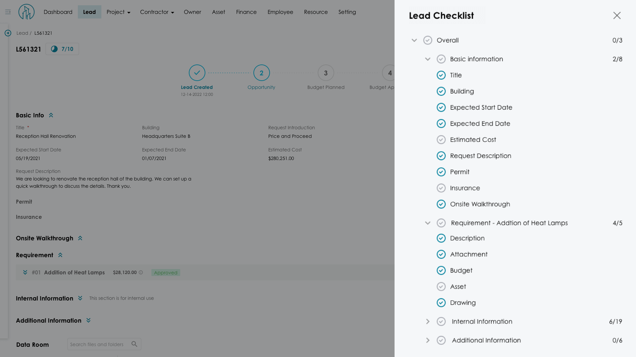The height and width of the screenshot is (357, 636).
Task: Click the search magnifier icon in Data Room
Action: [x=134, y=344]
